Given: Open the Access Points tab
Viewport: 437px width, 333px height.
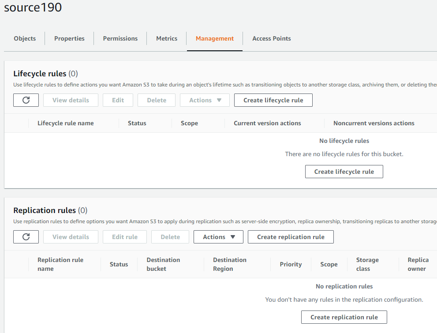Looking at the screenshot, I should click(272, 38).
